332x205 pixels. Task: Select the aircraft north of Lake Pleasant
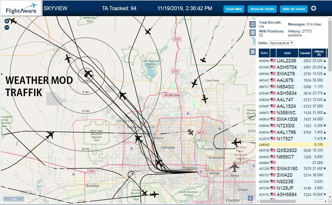[x=148, y=31]
